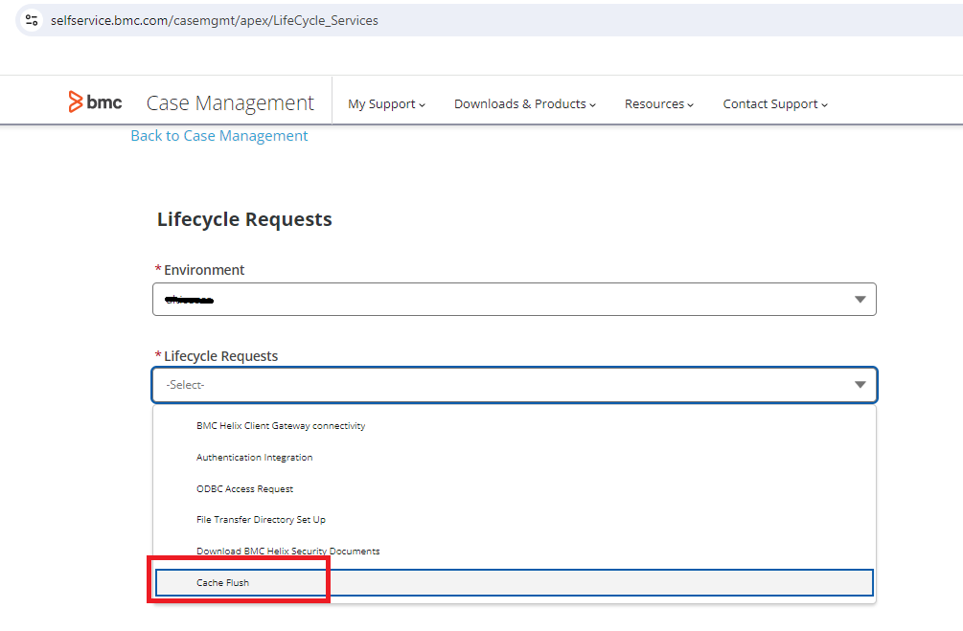
Task: Expand the Downloads & Products menu
Action: [x=524, y=103]
